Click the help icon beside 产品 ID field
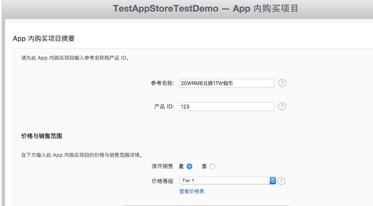373x206 pixels. (282, 106)
